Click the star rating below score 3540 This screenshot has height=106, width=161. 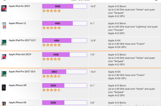tap(51, 90)
